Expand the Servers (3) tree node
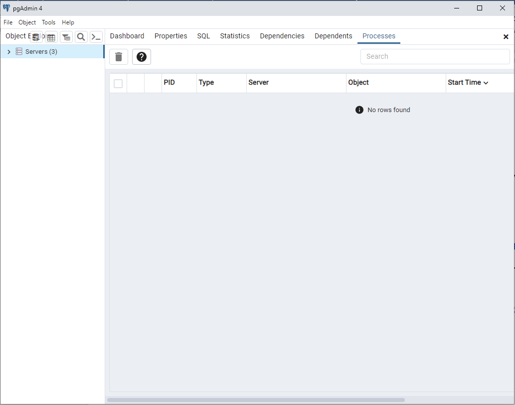 point(9,52)
